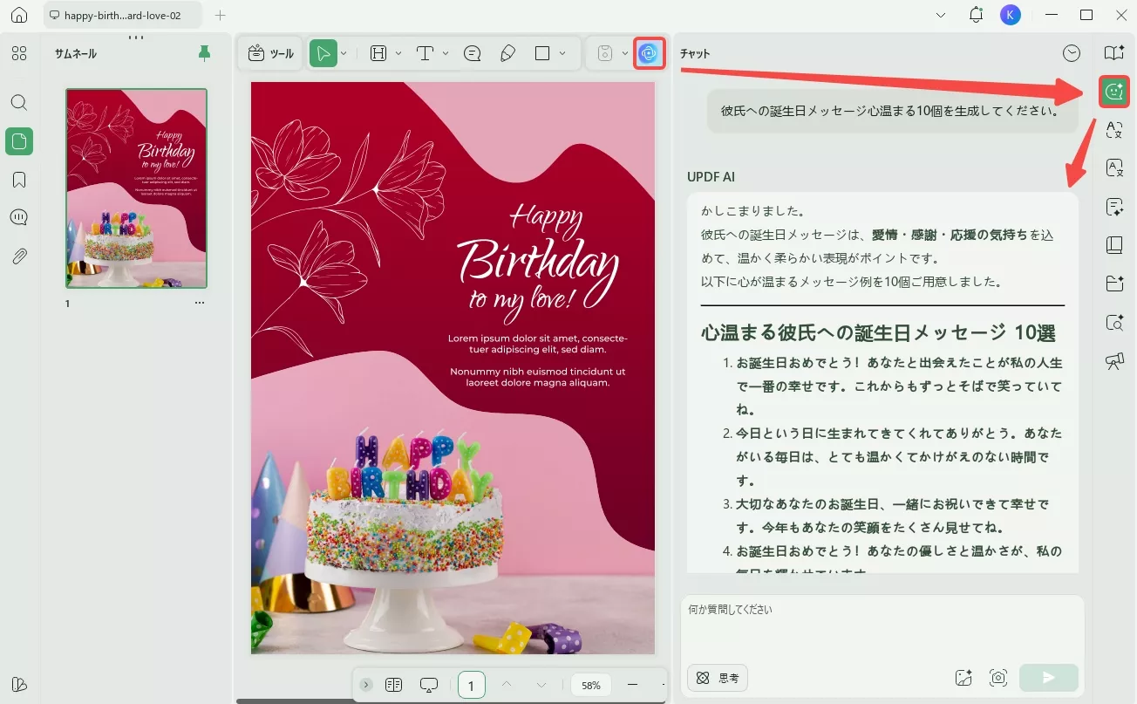This screenshot has width=1137, height=704.
Task: Open the four-squares grid icon in left sidebar
Action: pyautogui.click(x=19, y=53)
